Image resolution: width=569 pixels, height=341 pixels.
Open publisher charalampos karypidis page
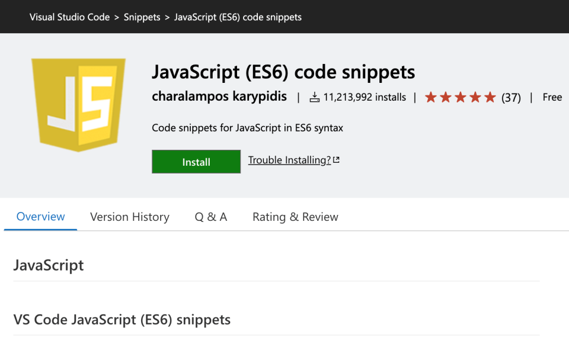(x=219, y=96)
